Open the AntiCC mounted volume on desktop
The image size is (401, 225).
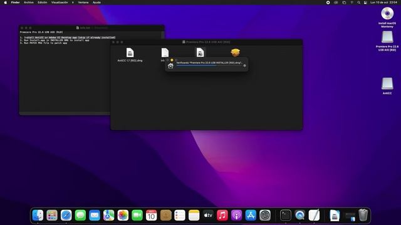point(387,86)
